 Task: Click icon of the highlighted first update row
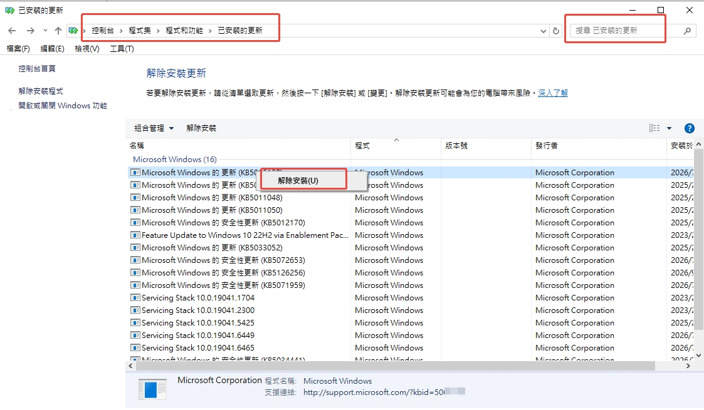[135, 173]
